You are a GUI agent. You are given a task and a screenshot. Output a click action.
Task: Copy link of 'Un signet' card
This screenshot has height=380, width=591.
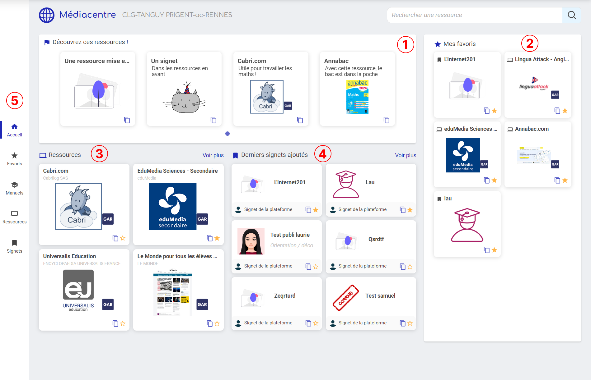[213, 120]
